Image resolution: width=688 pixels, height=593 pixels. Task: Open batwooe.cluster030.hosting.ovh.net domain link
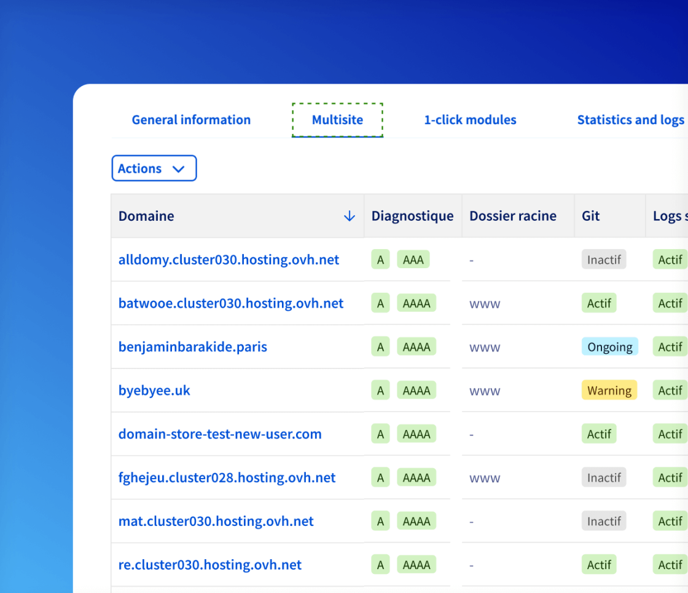(230, 303)
